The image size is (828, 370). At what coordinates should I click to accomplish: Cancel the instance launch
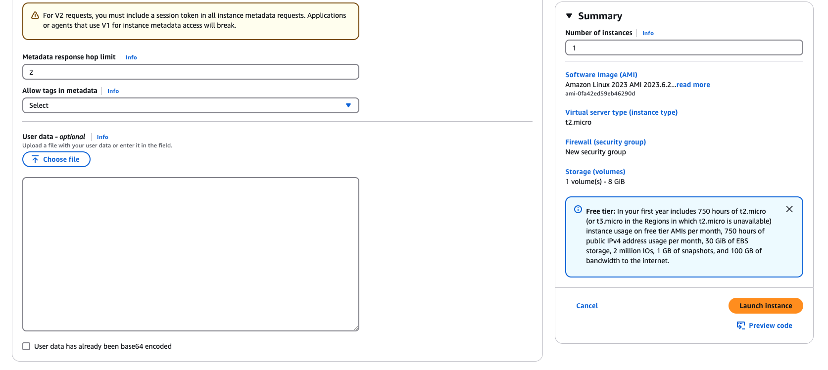point(587,306)
